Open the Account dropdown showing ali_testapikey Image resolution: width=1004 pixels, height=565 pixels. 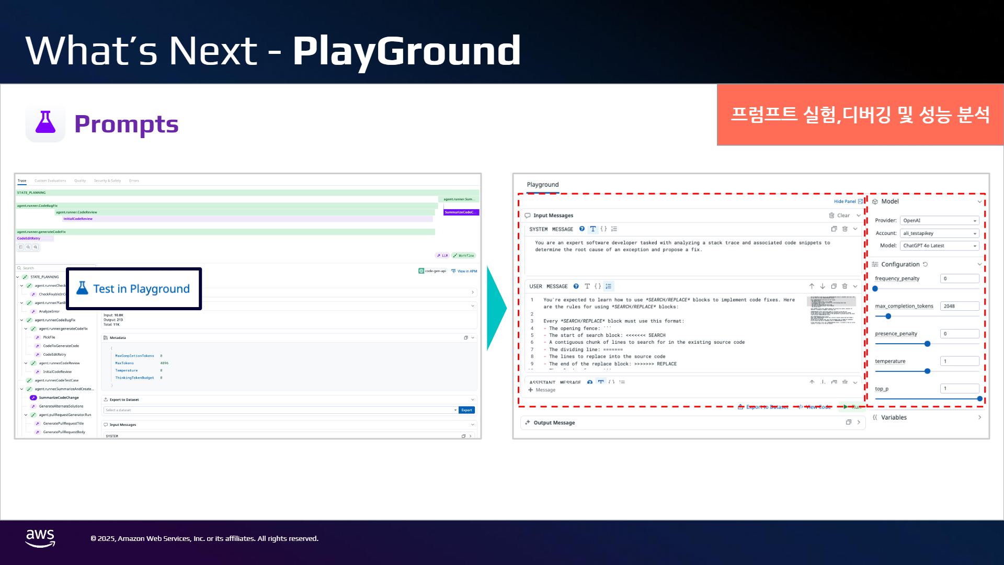pyautogui.click(x=940, y=233)
